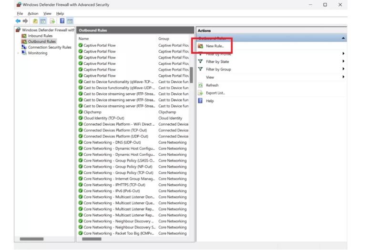Open the Help menu in menu bar
This screenshot has height=250, width=390.
coord(60,13)
